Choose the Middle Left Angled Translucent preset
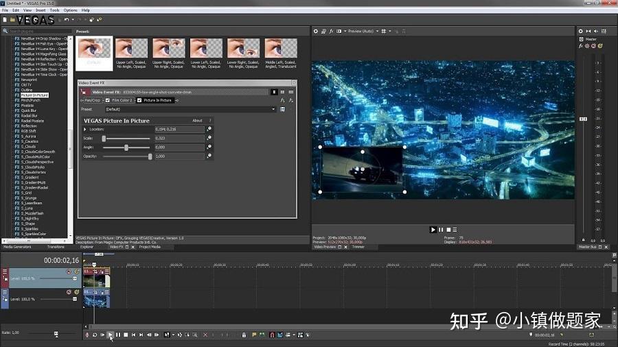 281,53
